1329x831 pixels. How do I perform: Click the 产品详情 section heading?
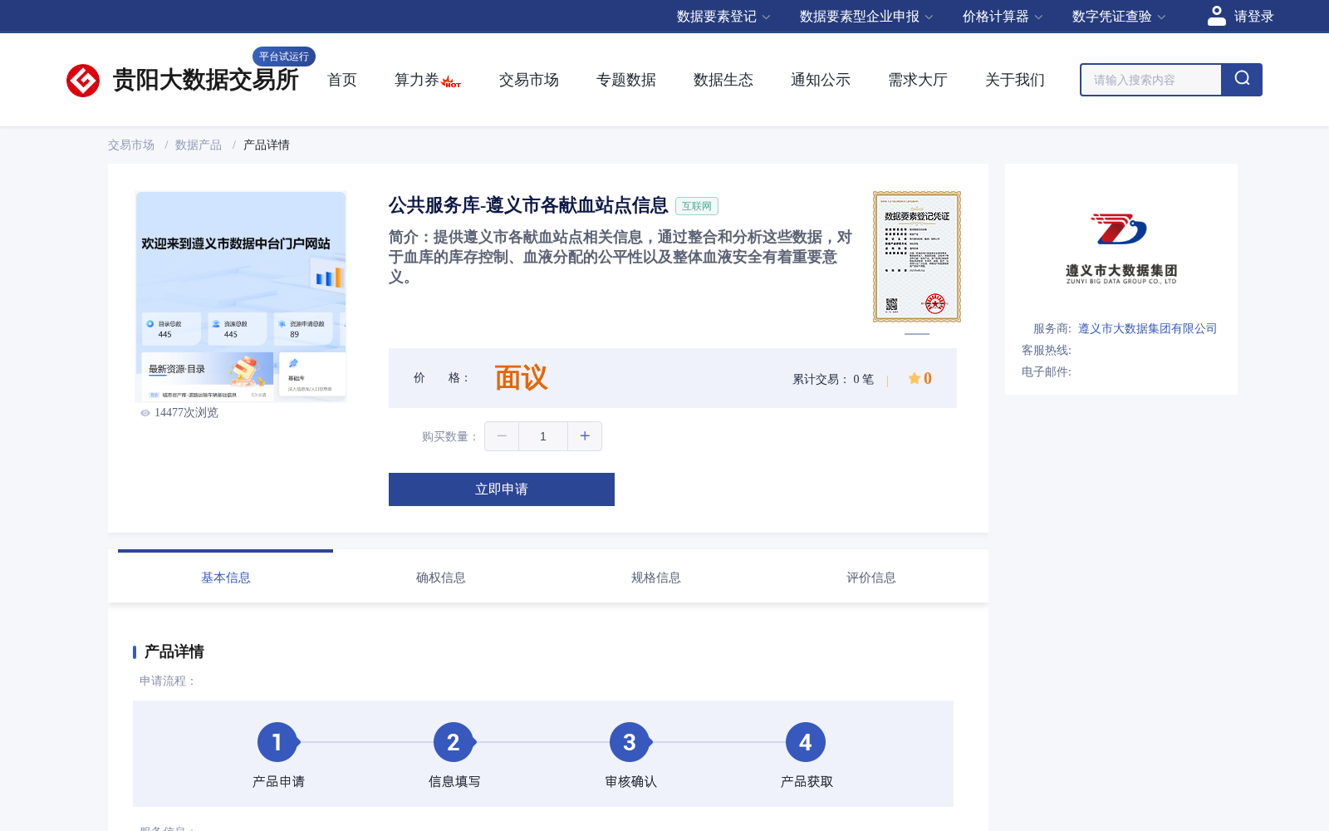tap(174, 652)
